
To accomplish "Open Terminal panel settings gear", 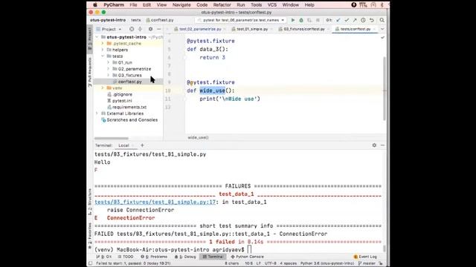I will (374, 145).
